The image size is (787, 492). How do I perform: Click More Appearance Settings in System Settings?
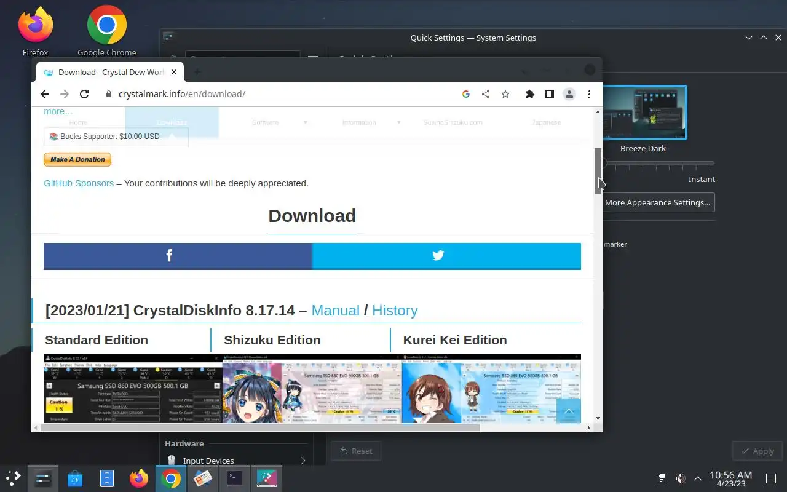(657, 202)
